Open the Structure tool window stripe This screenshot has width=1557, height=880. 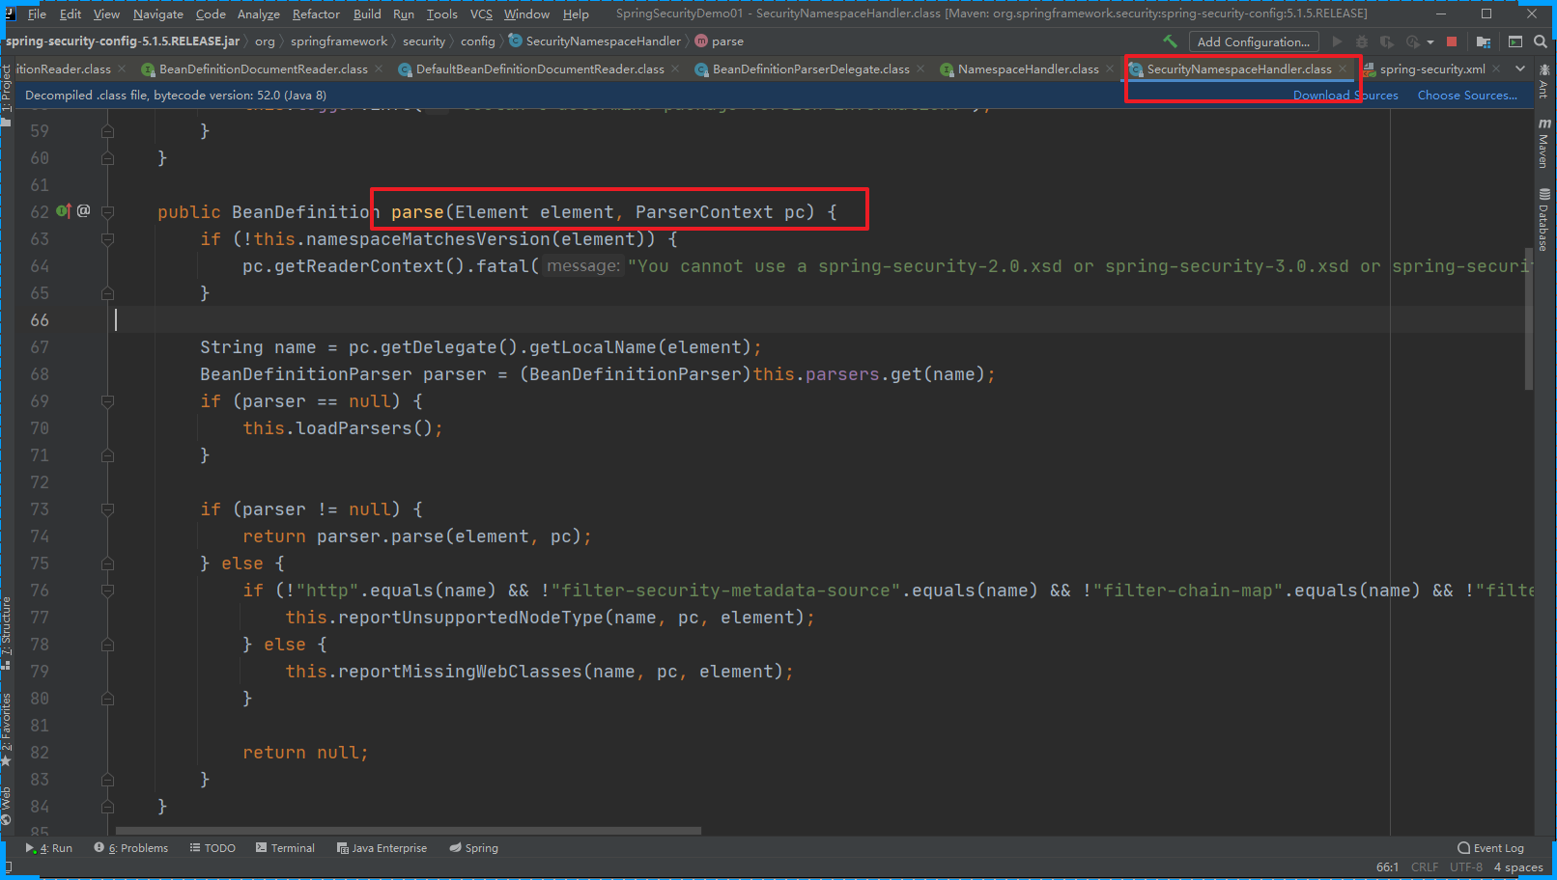pos(7,632)
